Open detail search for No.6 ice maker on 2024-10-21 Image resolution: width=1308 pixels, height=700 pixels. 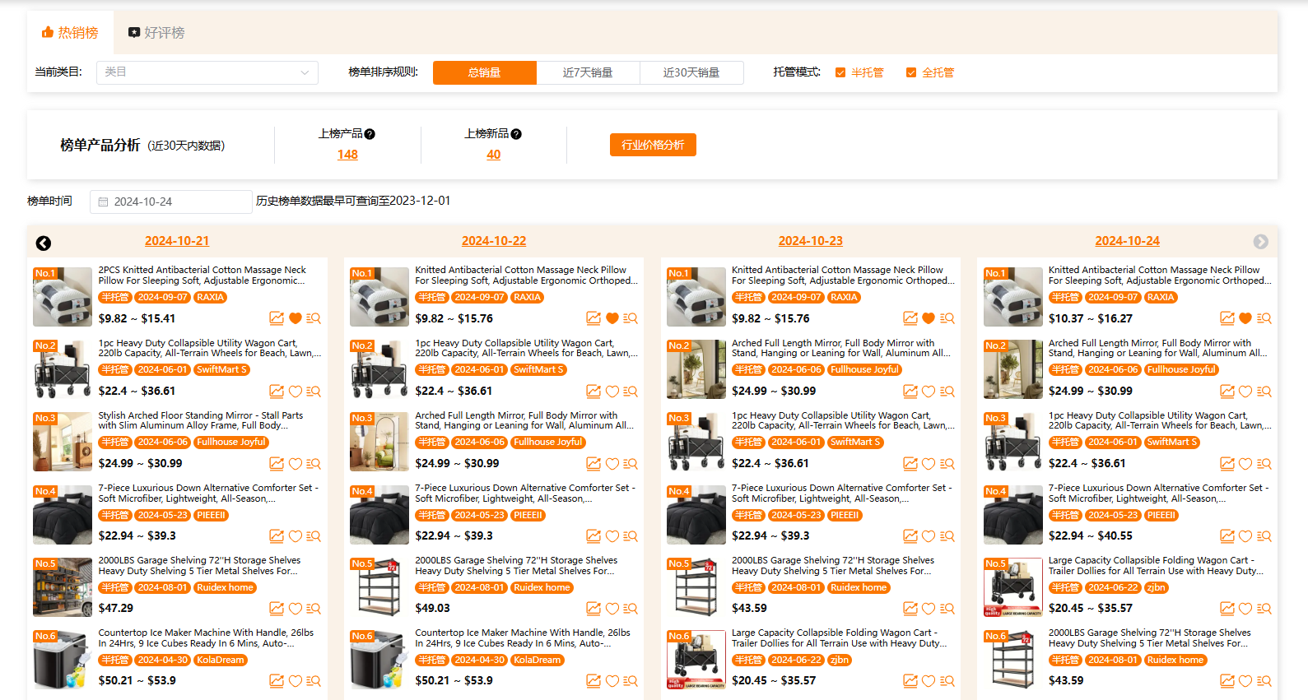pos(314,681)
